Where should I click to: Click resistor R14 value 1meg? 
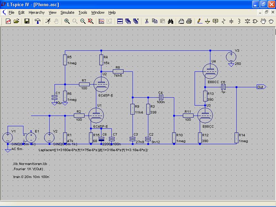tap(243, 141)
